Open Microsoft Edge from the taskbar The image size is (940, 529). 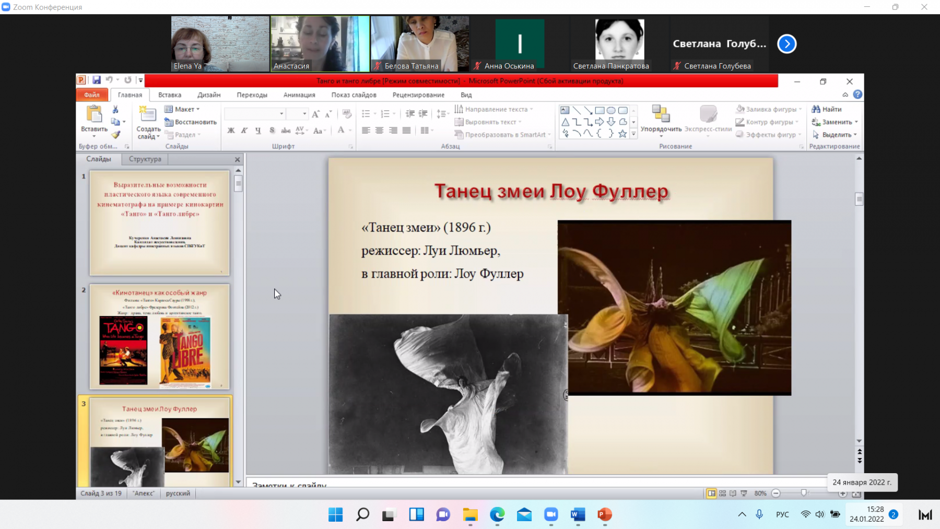coord(497,514)
